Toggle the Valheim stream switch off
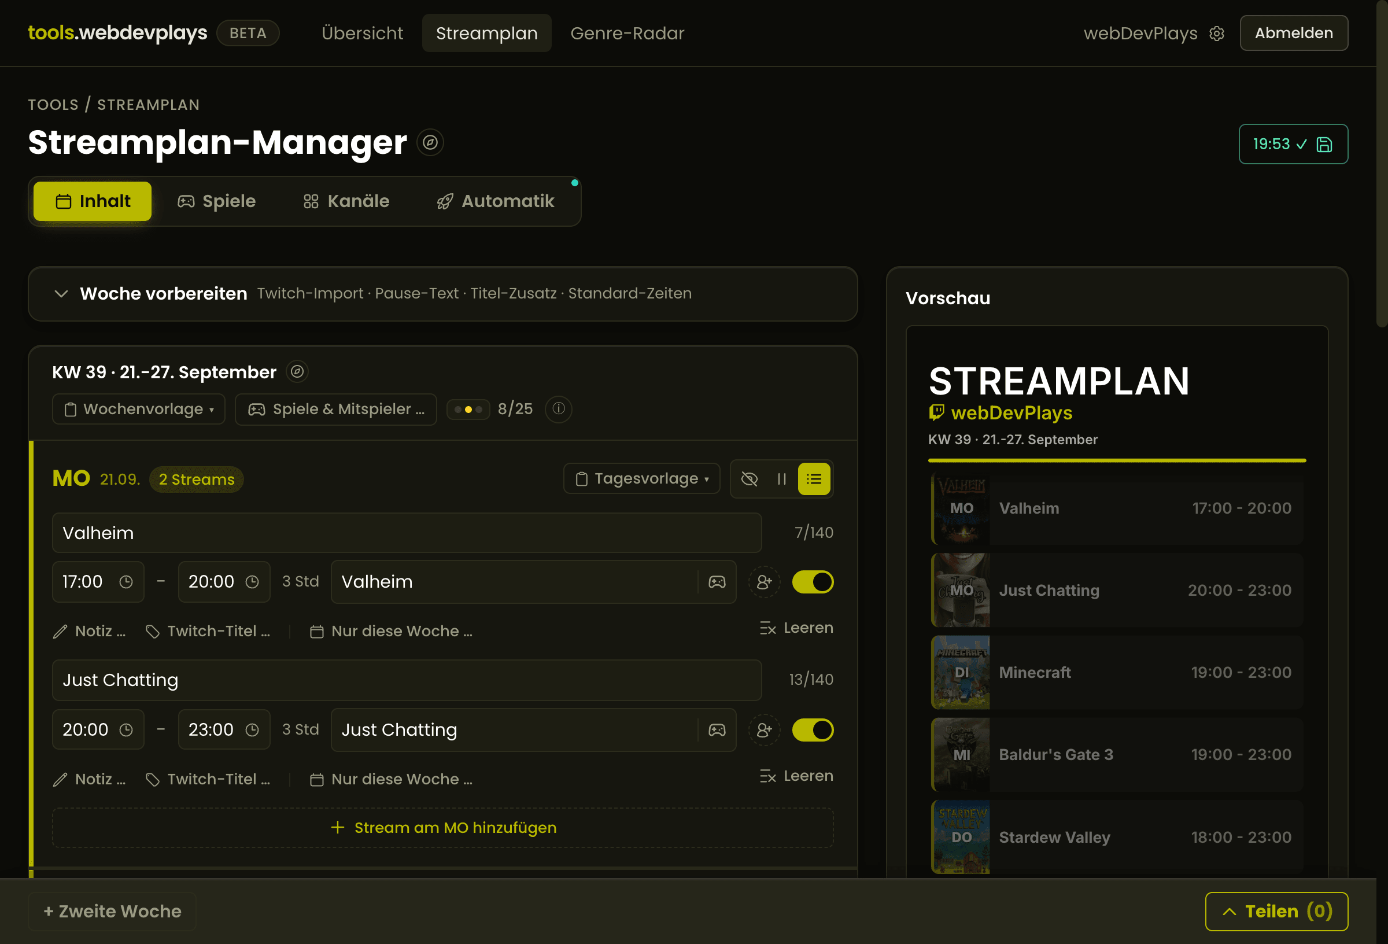1388x944 pixels. tap(812, 582)
